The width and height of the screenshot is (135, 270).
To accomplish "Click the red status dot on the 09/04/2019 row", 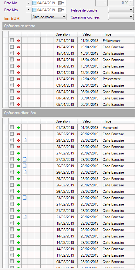I will [x=19, y=85].
